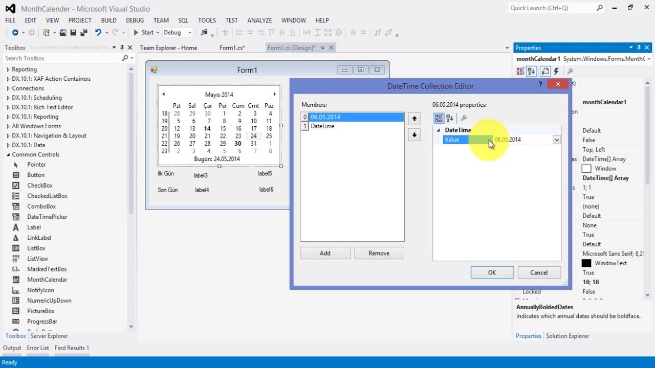Image resolution: width=655 pixels, height=368 pixels.
Task: Expand the Reporting toolbox category
Action: tap(8, 70)
